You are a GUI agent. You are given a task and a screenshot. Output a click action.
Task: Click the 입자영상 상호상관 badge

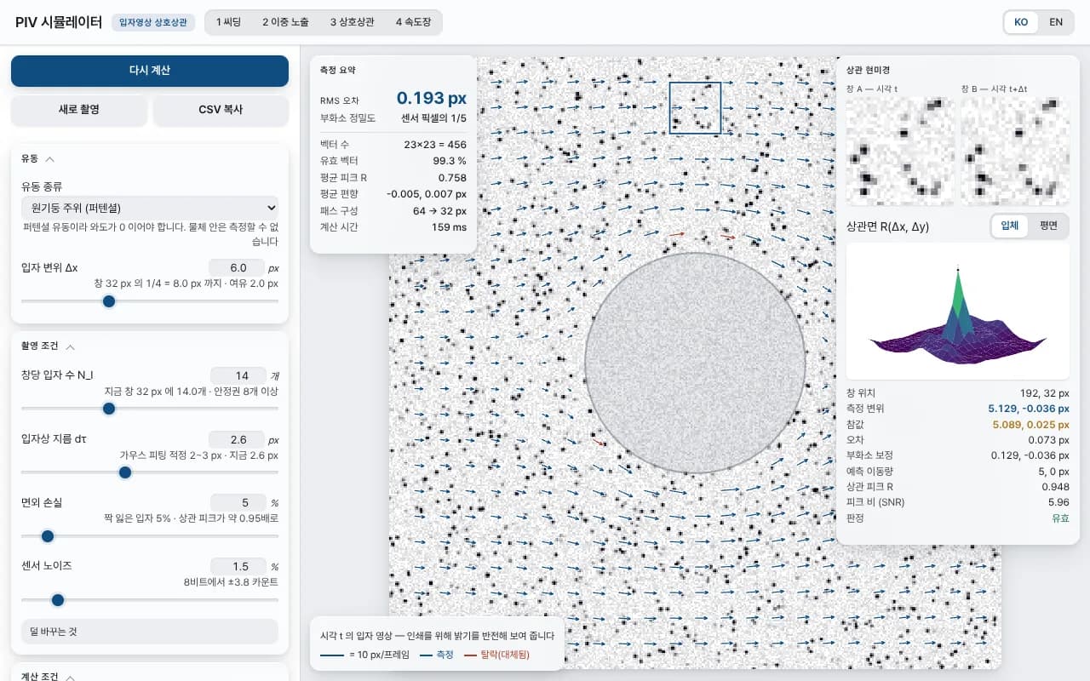[153, 22]
